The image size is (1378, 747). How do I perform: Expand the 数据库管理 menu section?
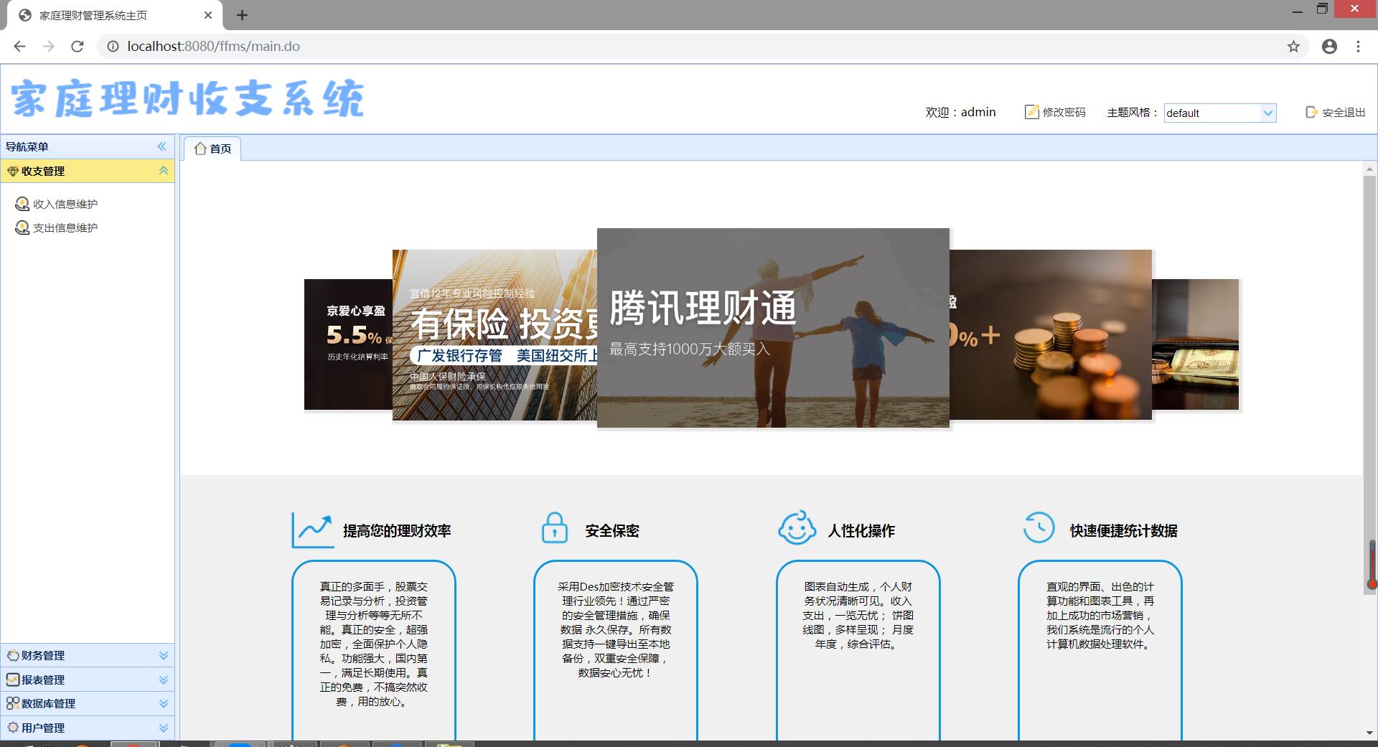(163, 704)
